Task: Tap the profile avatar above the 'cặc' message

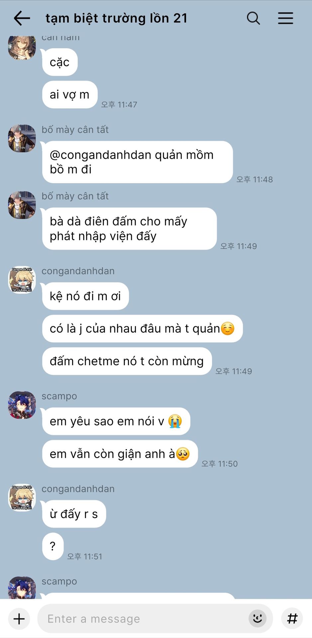Action: (22, 48)
